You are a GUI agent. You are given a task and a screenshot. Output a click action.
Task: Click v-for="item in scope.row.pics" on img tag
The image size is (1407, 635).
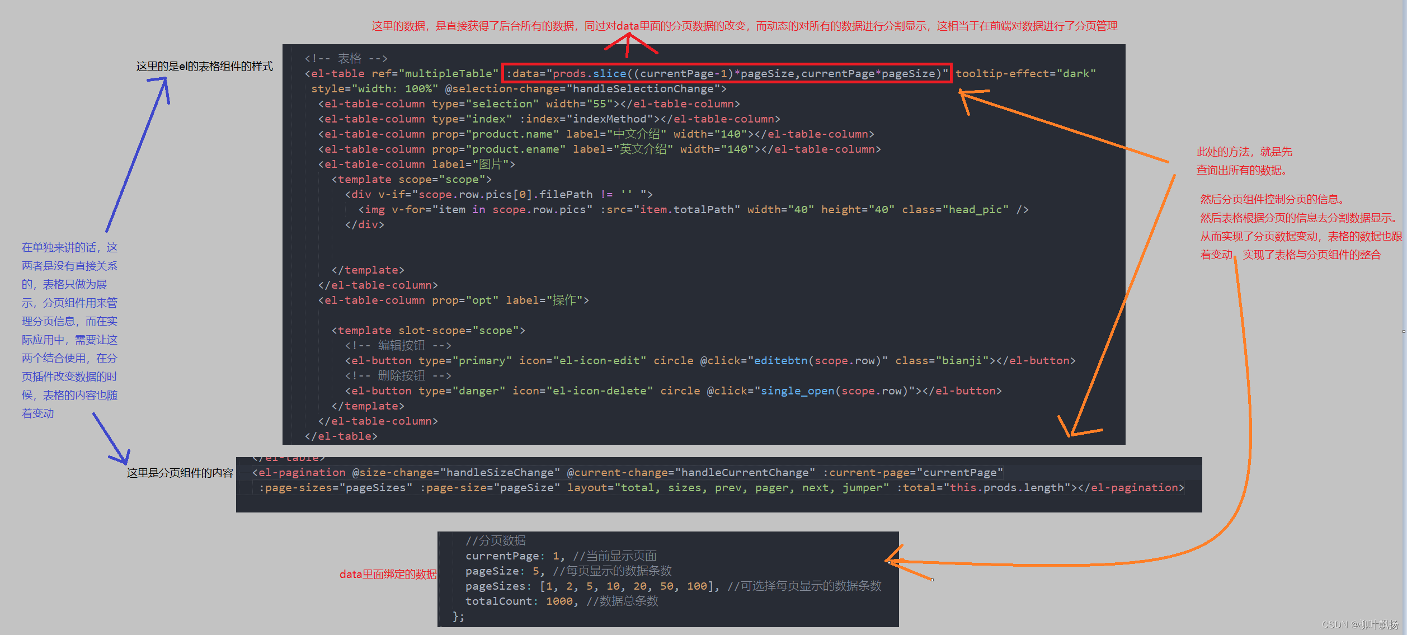pos(492,209)
